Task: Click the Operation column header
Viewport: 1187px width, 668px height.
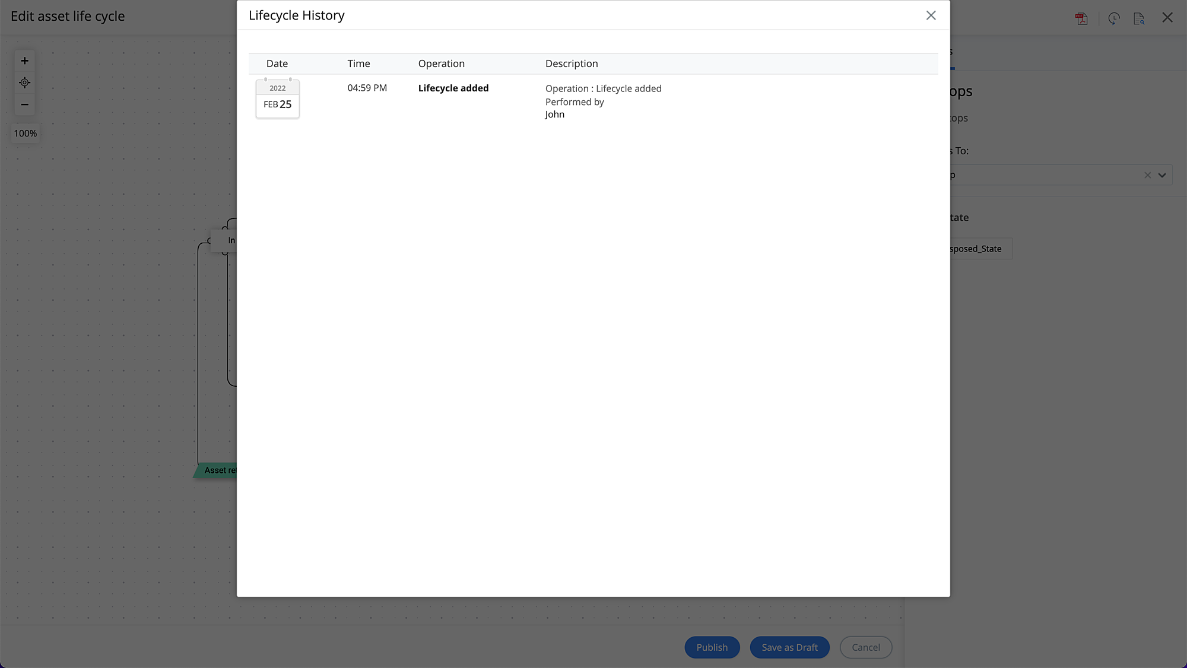Action: pos(441,63)
